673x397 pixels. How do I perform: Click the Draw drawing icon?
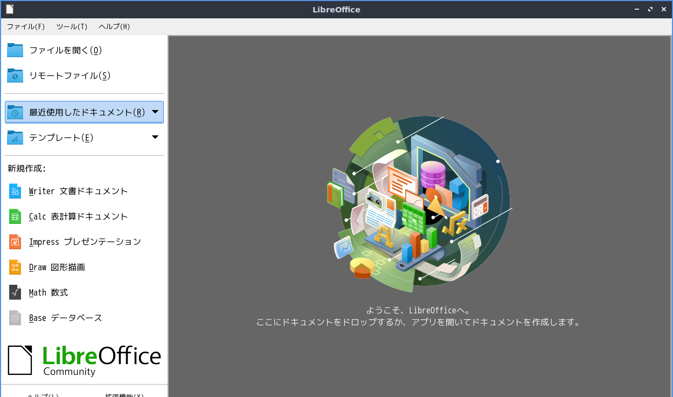pos(15,267)
